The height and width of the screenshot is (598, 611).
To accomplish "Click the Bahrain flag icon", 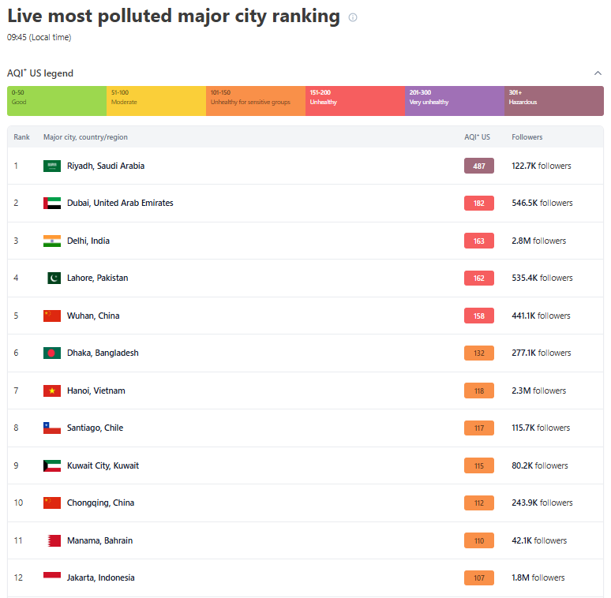I will (x=53, y=540).
